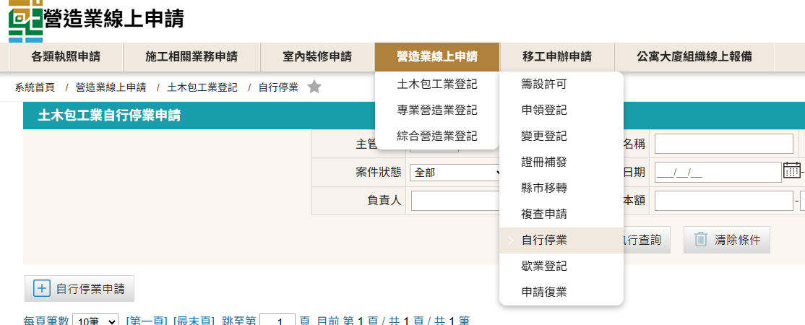
Task: Click the plus icon on 自行停業申請 button
Action: click(x=42, y=289)
